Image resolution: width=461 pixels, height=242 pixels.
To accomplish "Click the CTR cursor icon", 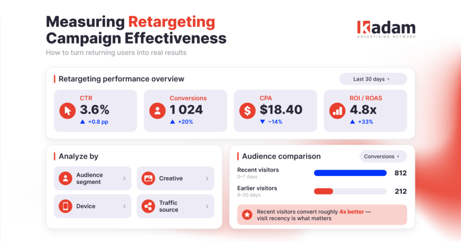I will [x=68, y=111].
